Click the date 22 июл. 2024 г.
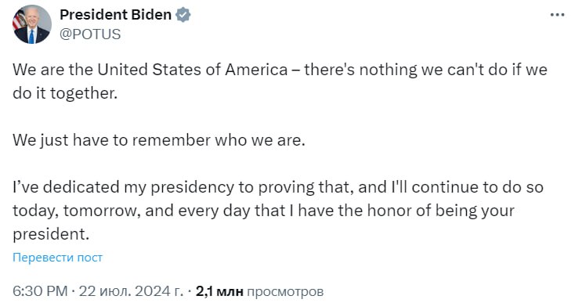The width and height of the screenshot is (582, 303). 131,291
